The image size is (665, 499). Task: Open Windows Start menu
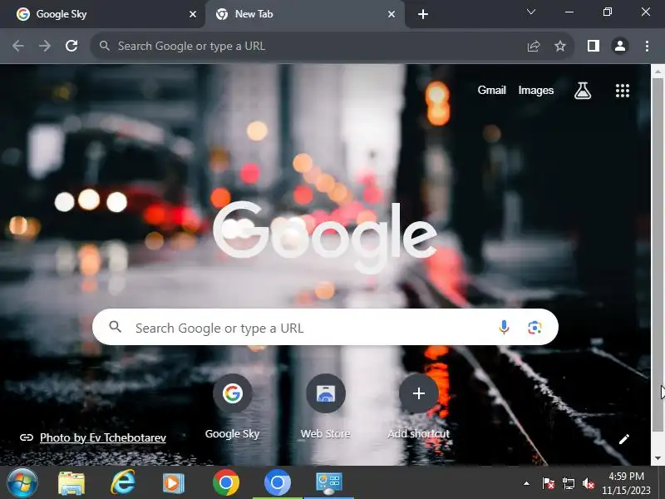tap(22, 482)
